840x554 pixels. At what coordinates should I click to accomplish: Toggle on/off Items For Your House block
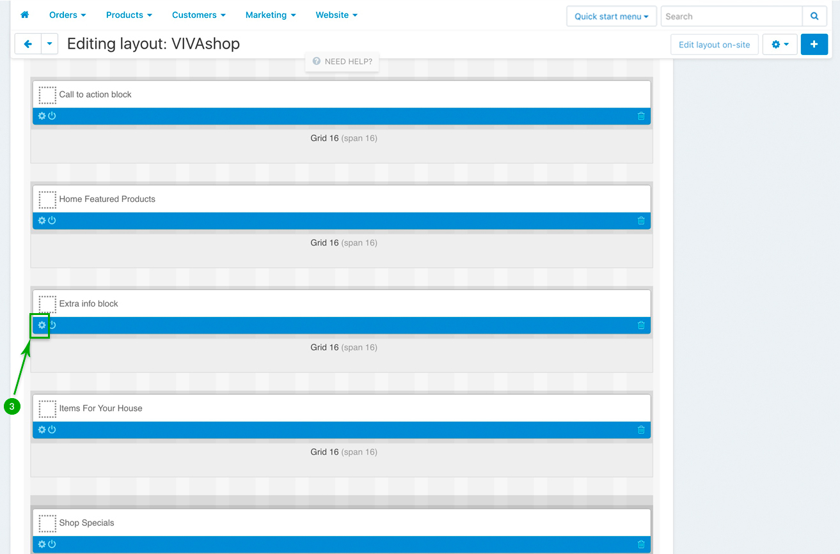click(52, 429)
